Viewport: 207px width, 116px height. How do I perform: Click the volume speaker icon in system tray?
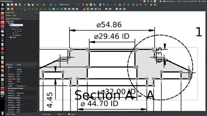pos(179,1)
